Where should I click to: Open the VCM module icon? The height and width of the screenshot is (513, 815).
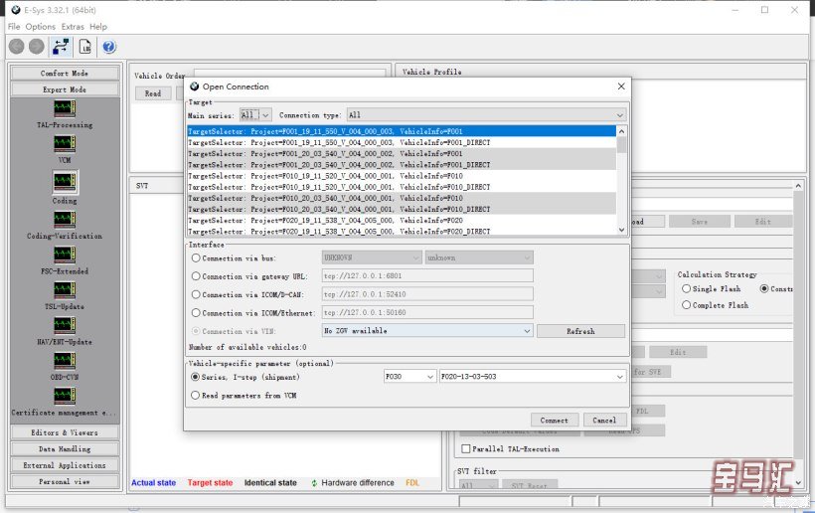(65, 144)
